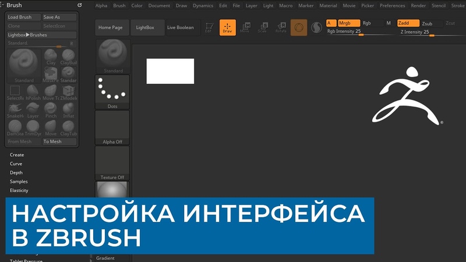Switch to Rotate mode icon

point(281,27)
